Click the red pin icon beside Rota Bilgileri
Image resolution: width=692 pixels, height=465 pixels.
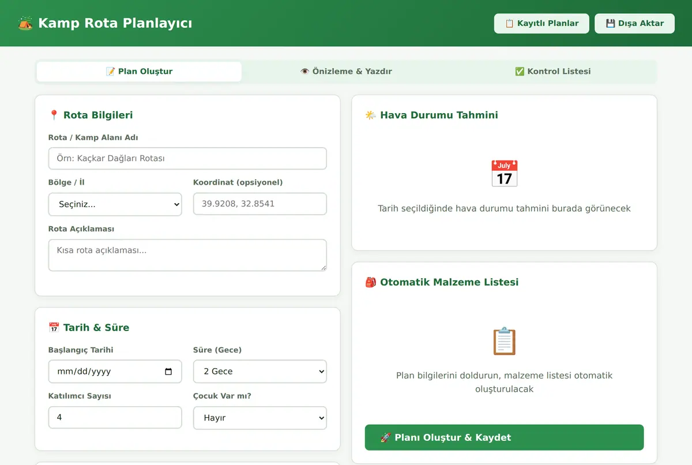(x=54, y=115)
